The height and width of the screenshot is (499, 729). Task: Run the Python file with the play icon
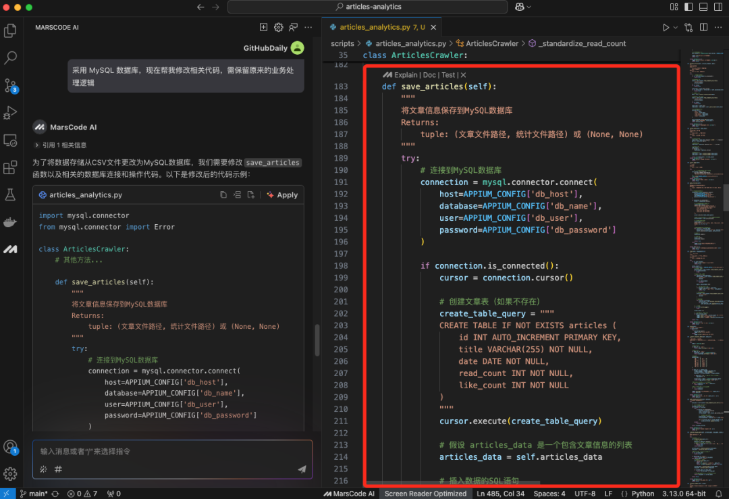[x=666, y=28]
